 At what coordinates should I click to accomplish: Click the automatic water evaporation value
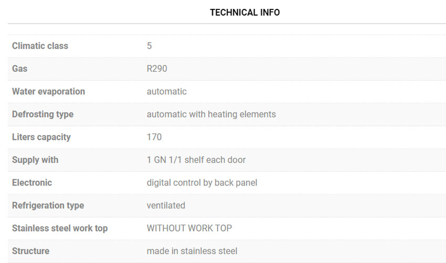[166, 92]
